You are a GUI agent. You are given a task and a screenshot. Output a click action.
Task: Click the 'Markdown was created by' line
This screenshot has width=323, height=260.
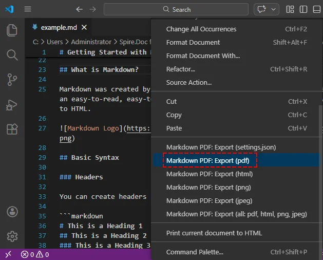point(105,89)
